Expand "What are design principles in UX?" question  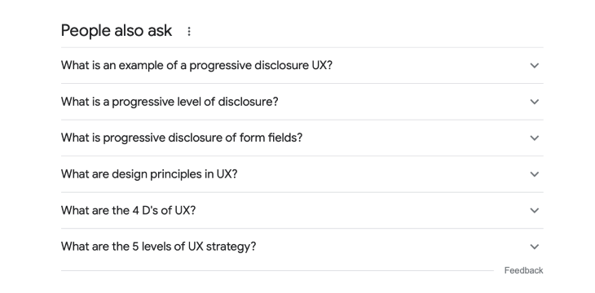tap(302, 174)
